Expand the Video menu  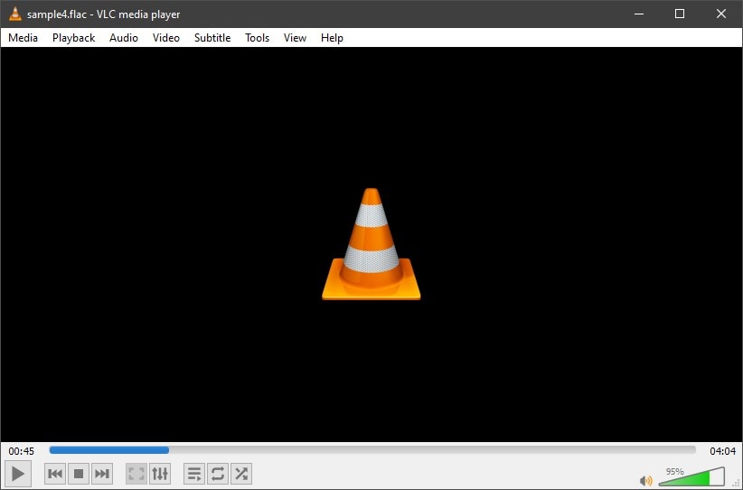tap(166, 38)
